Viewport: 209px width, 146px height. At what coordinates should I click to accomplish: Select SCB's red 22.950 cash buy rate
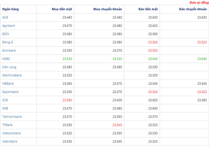coord(67,100)
